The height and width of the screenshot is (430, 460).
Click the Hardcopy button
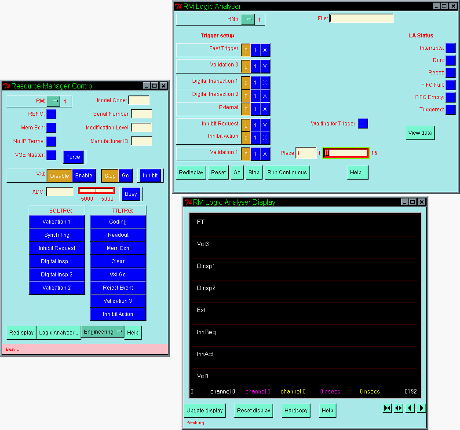click(296, 411)
